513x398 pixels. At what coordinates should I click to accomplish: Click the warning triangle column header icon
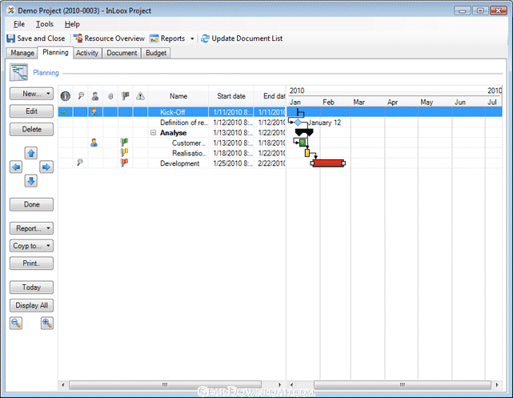140,96
